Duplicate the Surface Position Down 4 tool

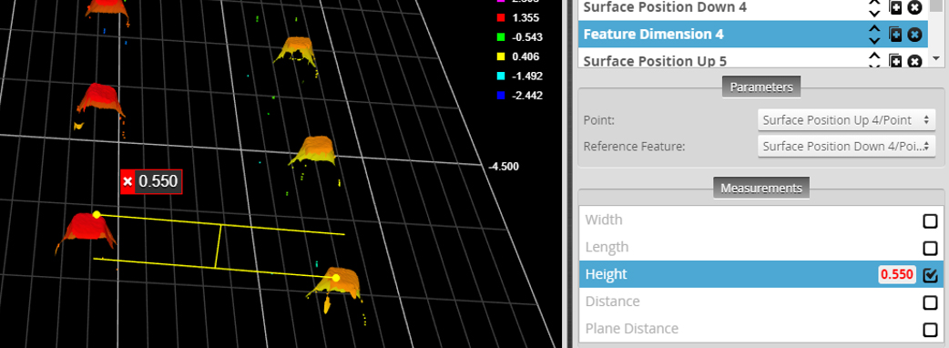tap(895, 7)
